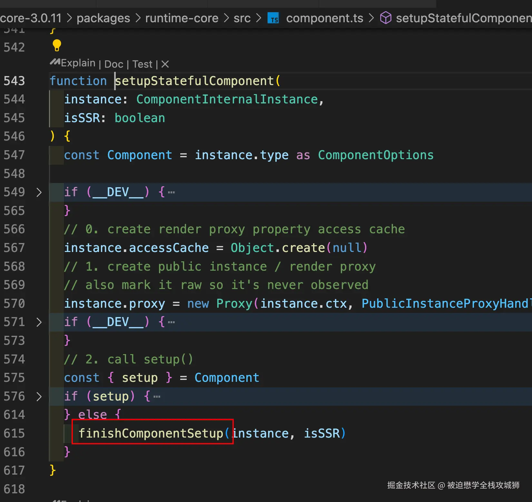Open the packages breadcrumb segment
This screenshot has width=532, height=502.
tap(103, 18)
